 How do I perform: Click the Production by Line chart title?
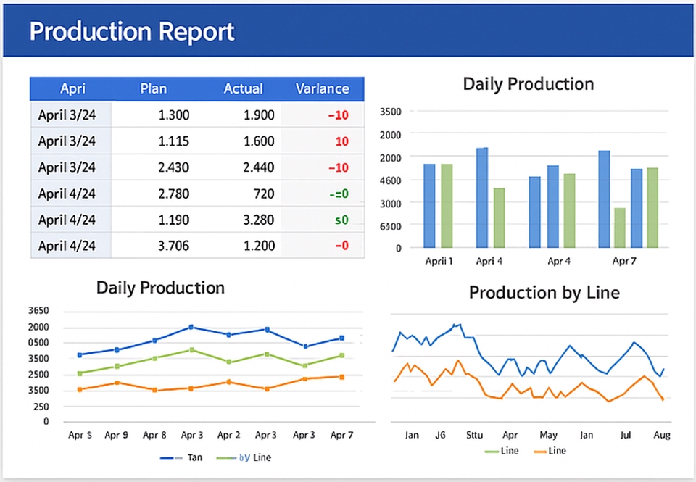point(544,293)
